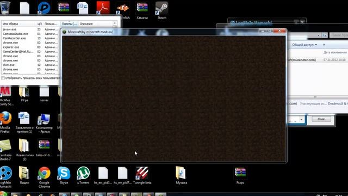Select the hs_err_pid7... file icon
The height and width of the screenshot is (196, 348).
(122, 175)
